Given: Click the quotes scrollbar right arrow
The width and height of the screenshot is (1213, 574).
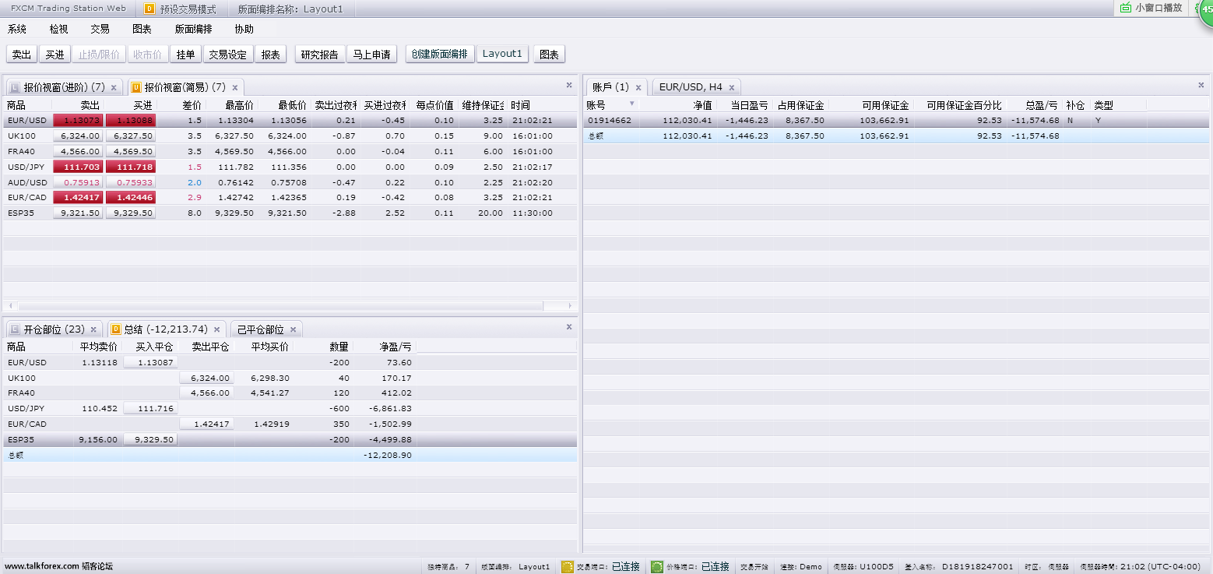Looking at the screenshot, I should click(570, 306).
